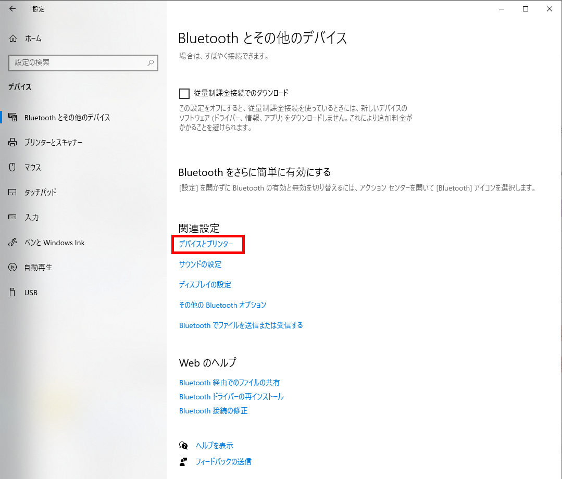
Task: Open デバイスとプリンター link
Action: [206, 244]
